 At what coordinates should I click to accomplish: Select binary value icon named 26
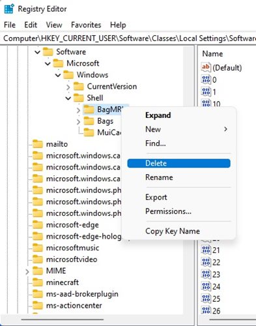click(206, 310)
